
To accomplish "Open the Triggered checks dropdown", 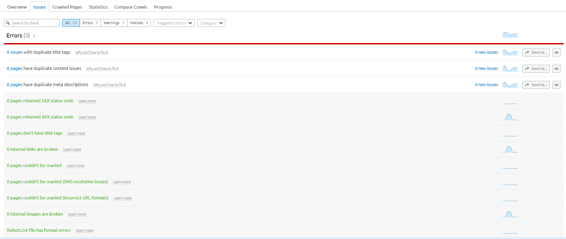I will pos(174,23).
